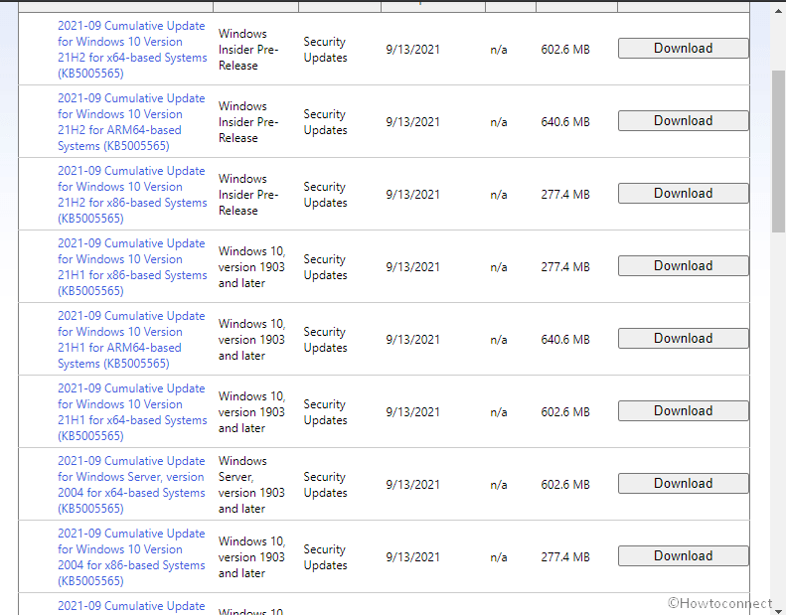The height and width of the screenshot is (615, 786).
Task: Click the vertical scrollbar thumb
Action: 778,149
